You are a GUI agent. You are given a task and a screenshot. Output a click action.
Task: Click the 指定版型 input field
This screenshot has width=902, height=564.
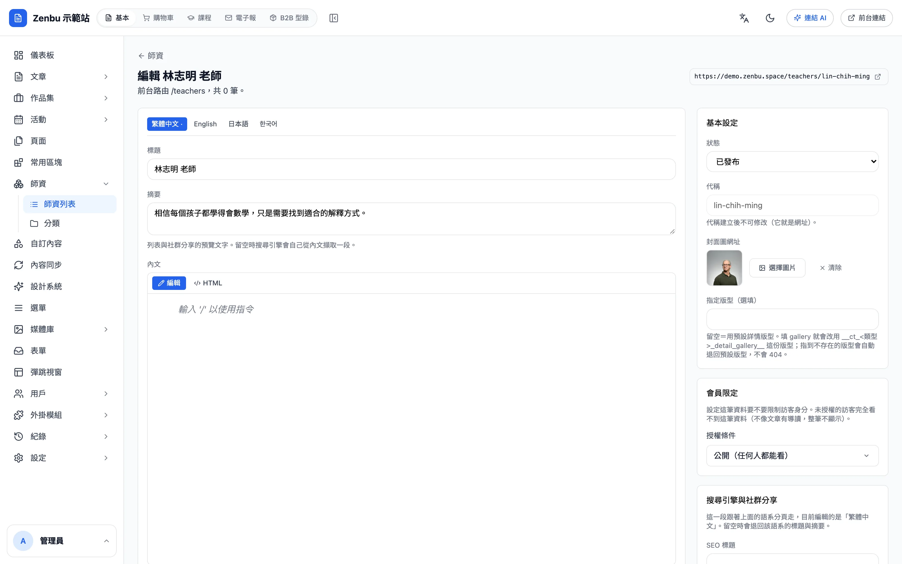point(792,319)
